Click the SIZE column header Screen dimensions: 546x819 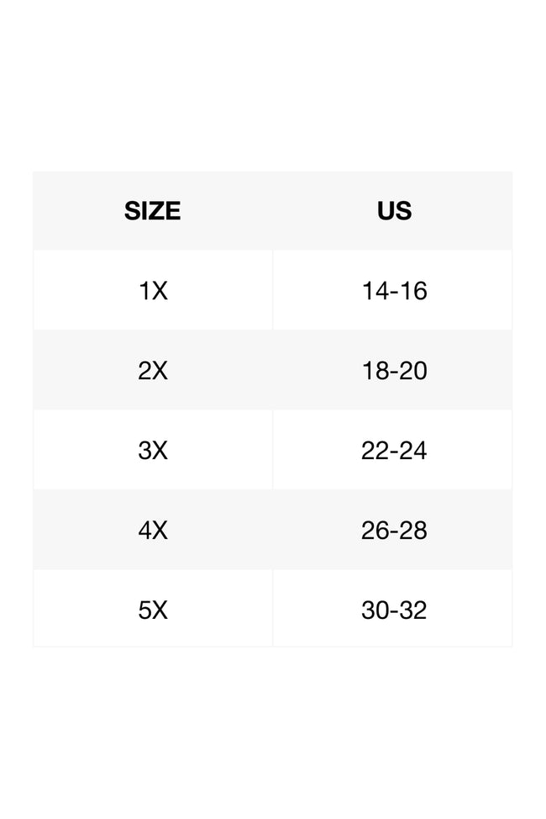[152, 210]
